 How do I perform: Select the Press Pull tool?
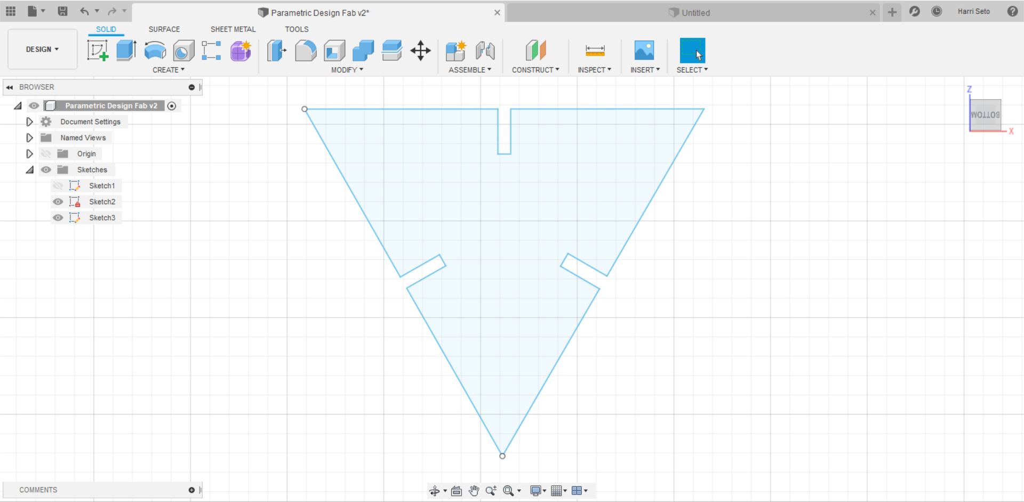277,51
